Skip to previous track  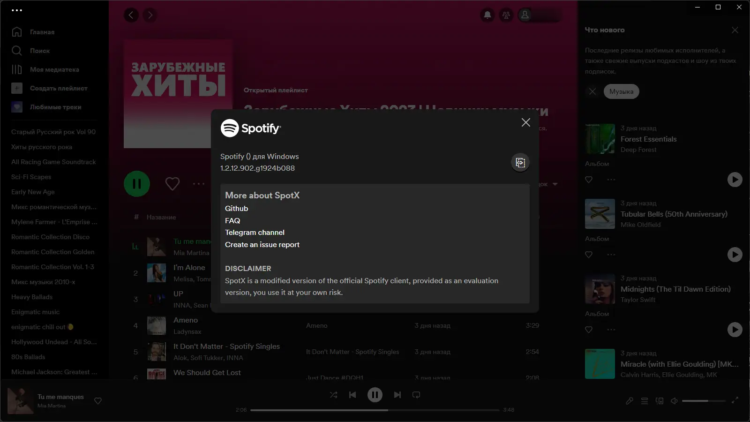352,395
